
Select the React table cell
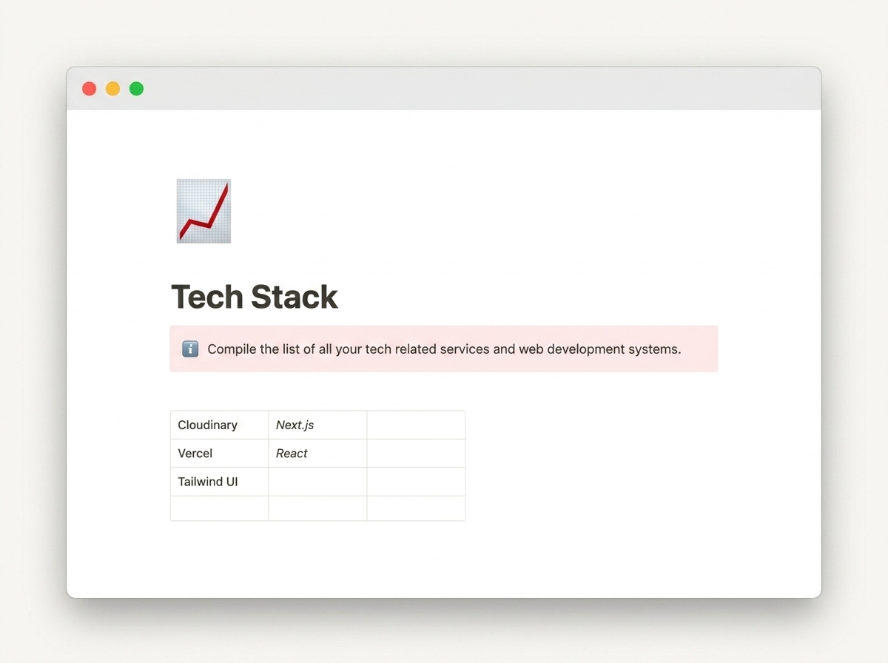tap(317, 453)
